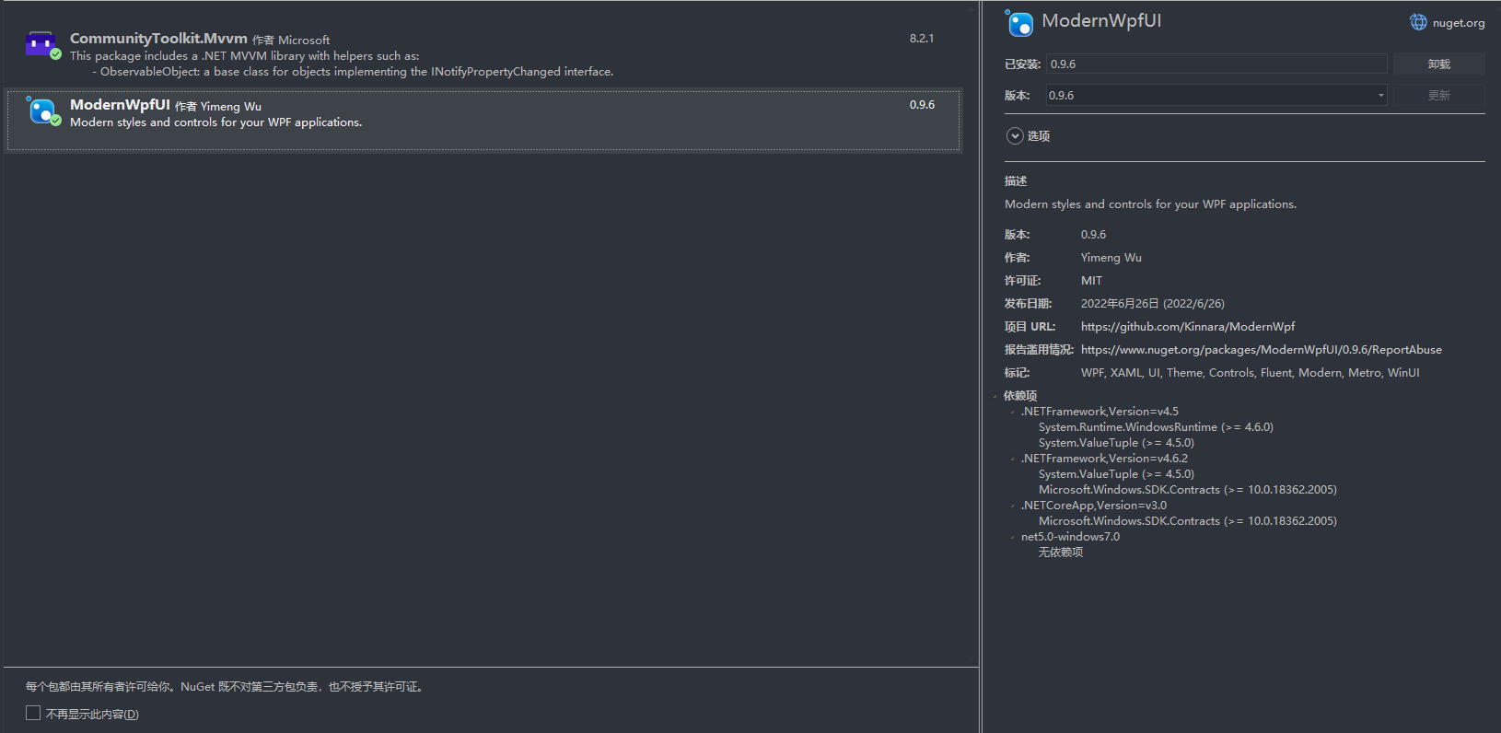Click the CommunityToolkit.Mvvm package icon

(41, 44)
